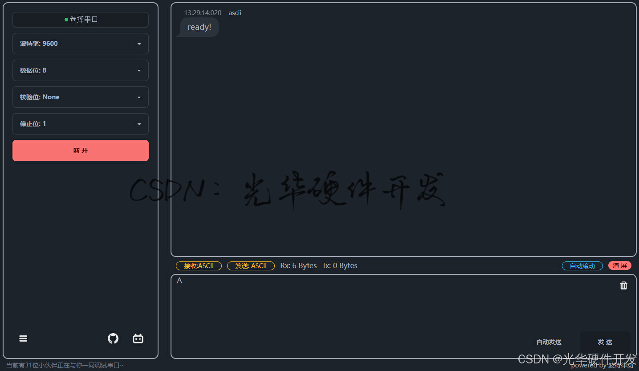Click the ascii label above the message
The image size is (639, 371).
[235, 13]
